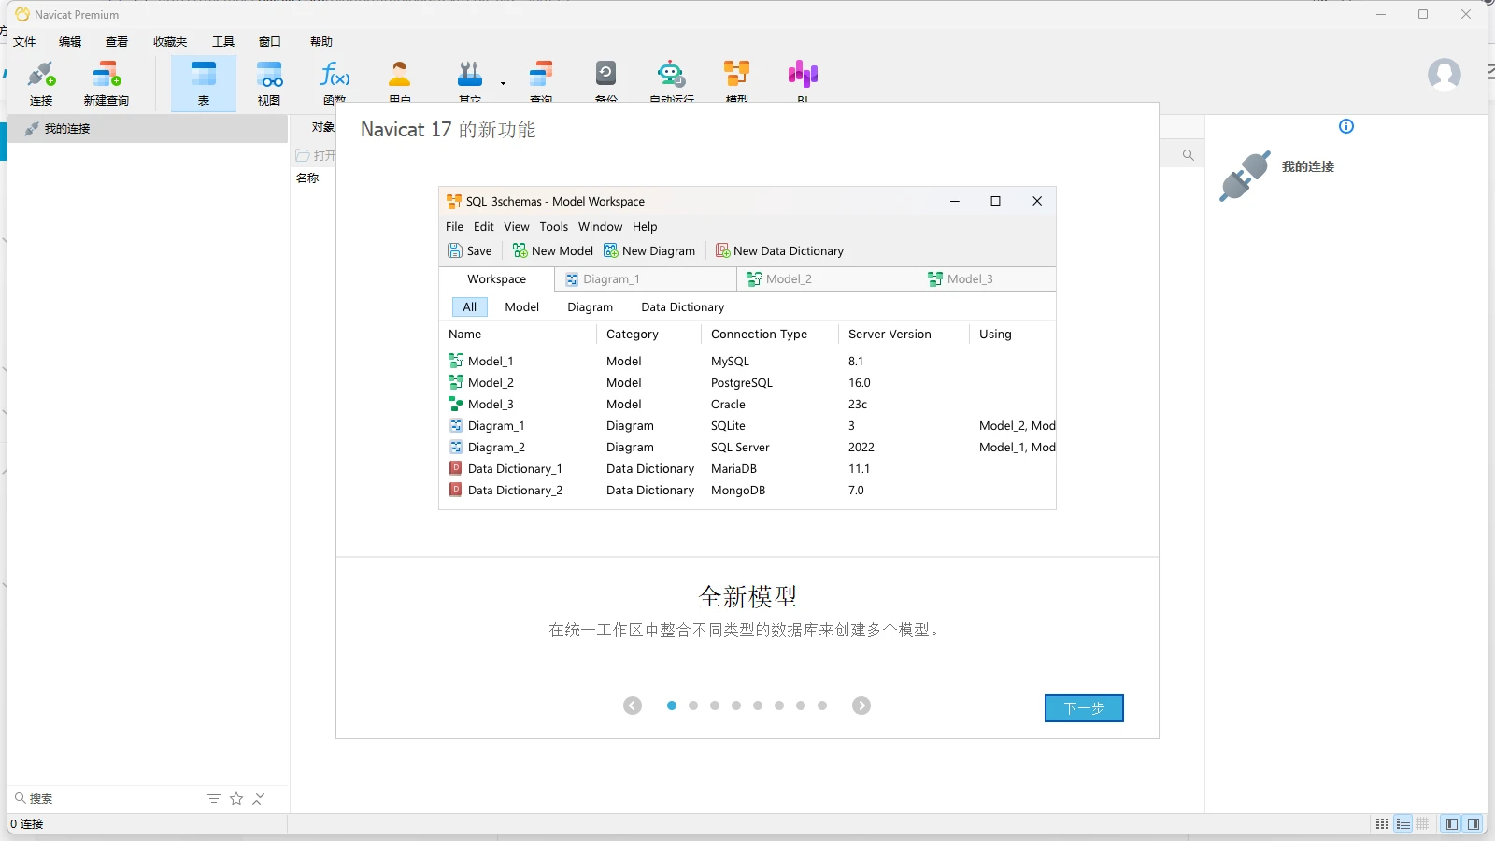Viewport: 1495px width, 841px height.
Task: Click the star favorites icon at bottom left
Action: coord(236,798)
